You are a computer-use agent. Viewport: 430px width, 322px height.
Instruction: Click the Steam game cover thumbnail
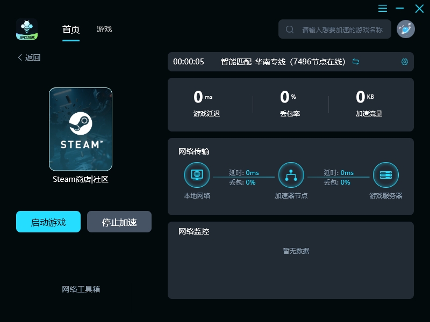click(x=81, y=129)
